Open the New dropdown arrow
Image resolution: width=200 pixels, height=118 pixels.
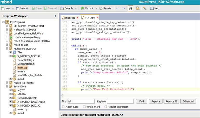coord(13,8)
